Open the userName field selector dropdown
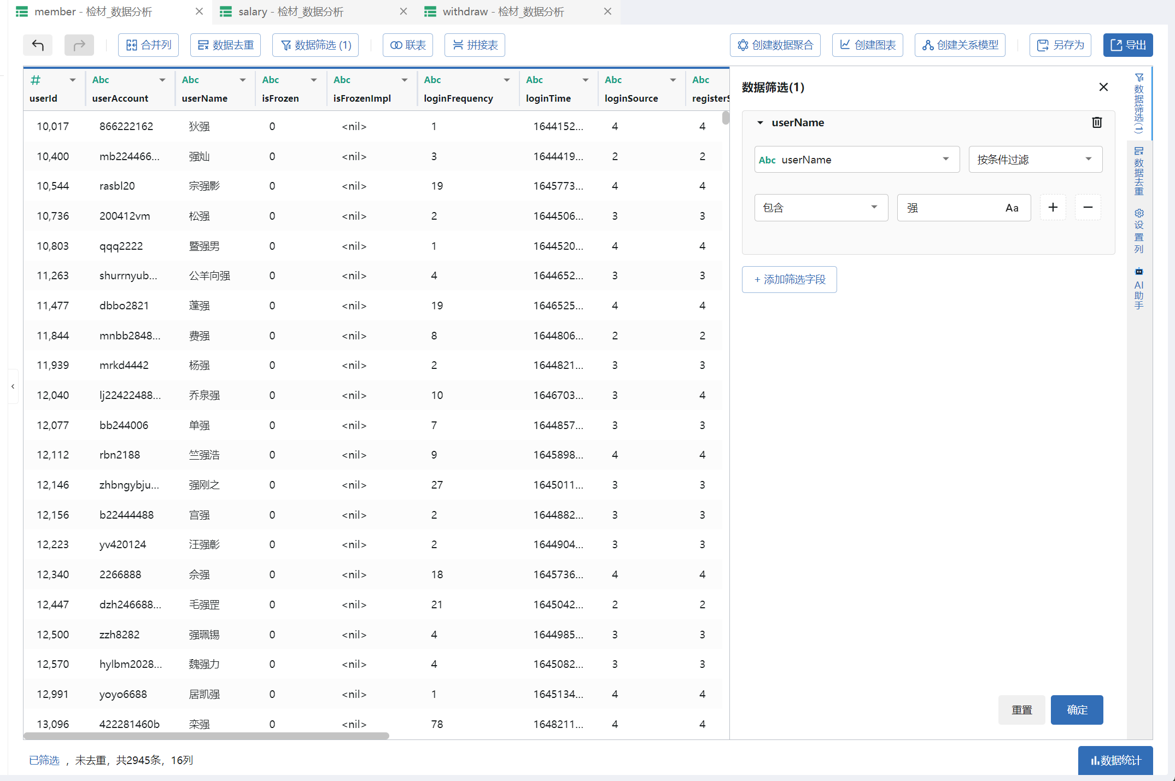This screenshot has width=1175, height=781. [856, 160]
